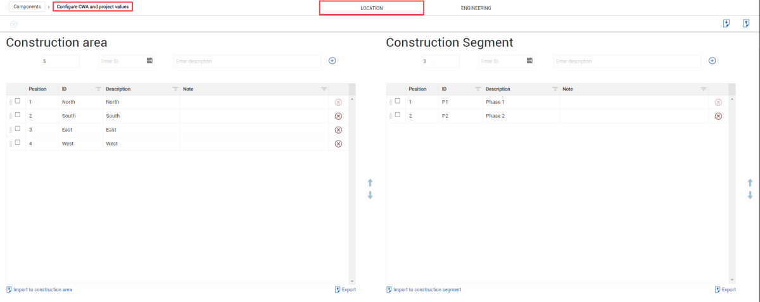
Task: Click Import to construction area link
Action: tap(39, 289)
